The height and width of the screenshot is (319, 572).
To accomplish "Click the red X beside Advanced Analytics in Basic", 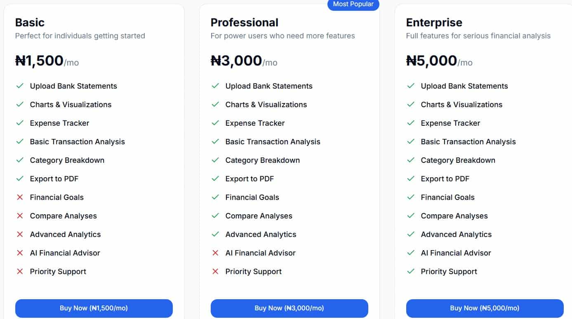I will 20,234.
